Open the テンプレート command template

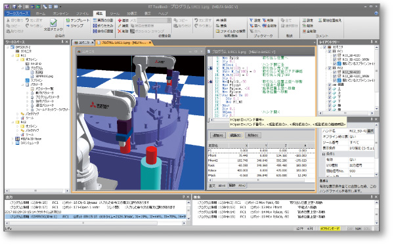(77, 20)
